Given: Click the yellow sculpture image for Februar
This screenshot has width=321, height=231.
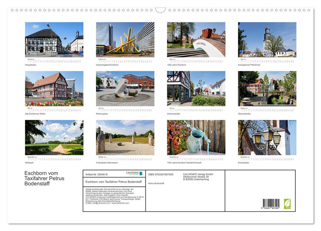Looking at the screenshot, I should tap(125, 39).
